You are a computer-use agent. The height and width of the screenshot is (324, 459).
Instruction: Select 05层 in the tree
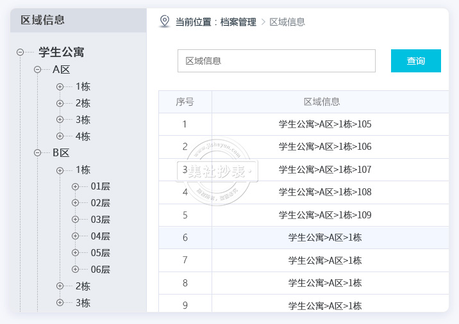100,253
